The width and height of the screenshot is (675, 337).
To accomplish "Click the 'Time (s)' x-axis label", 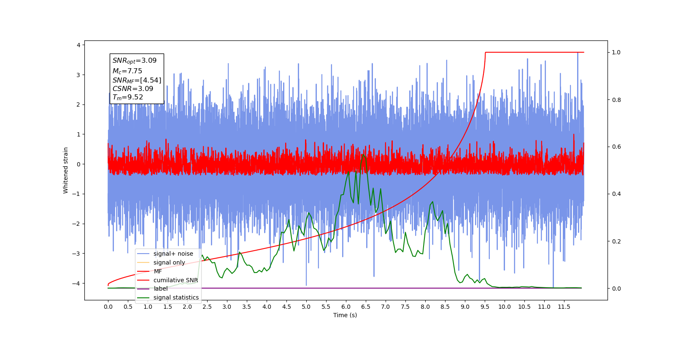I will (x=345, y=315).
